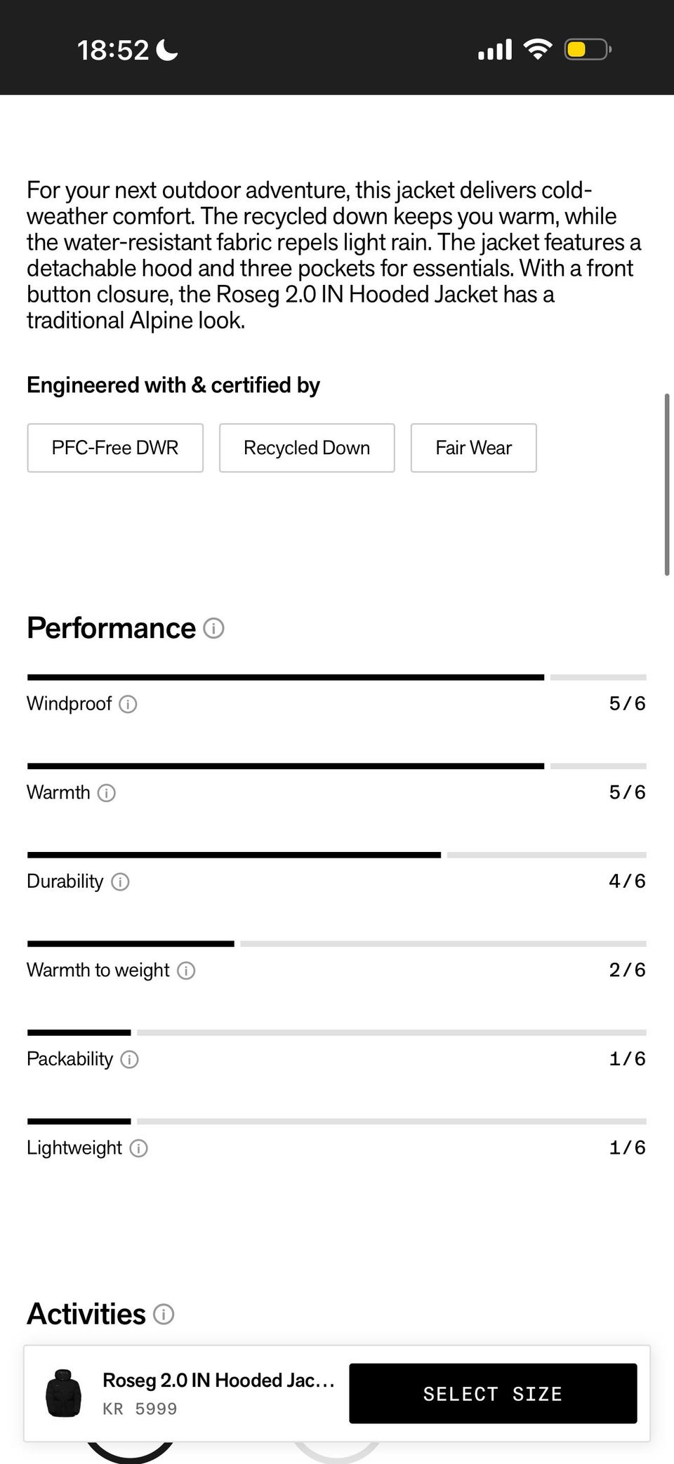This screenshot has width=674, height=1464.
Task: Select the PFC-Free DWR tag
Action: pyautogui.click(x=115, y=448)
